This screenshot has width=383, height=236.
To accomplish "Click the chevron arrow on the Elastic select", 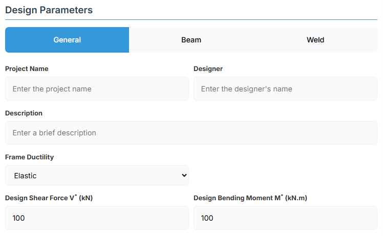I will click(184, 176).
